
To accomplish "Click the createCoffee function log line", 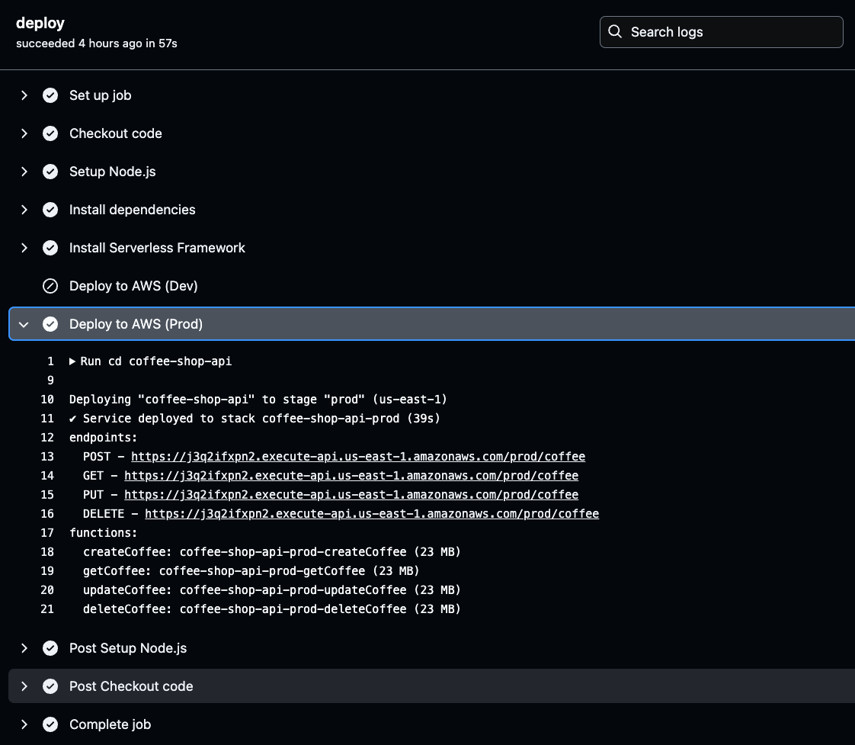I will pos(271,552).
